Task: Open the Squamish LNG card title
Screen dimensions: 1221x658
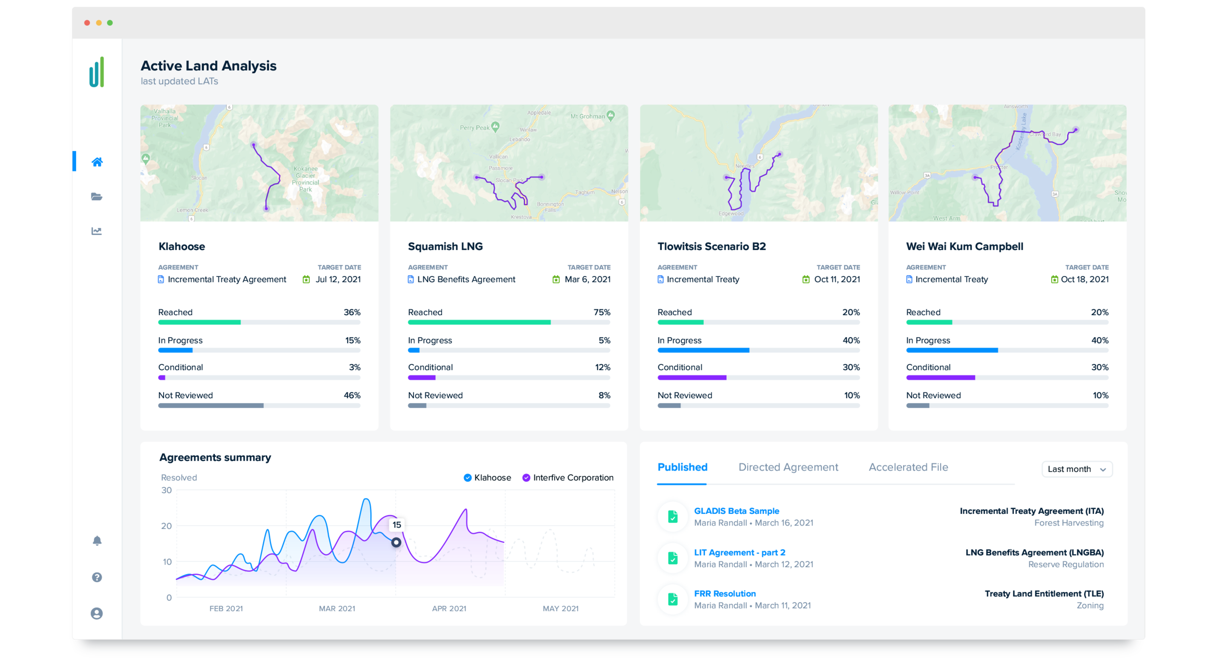Action: click(445, 246)
